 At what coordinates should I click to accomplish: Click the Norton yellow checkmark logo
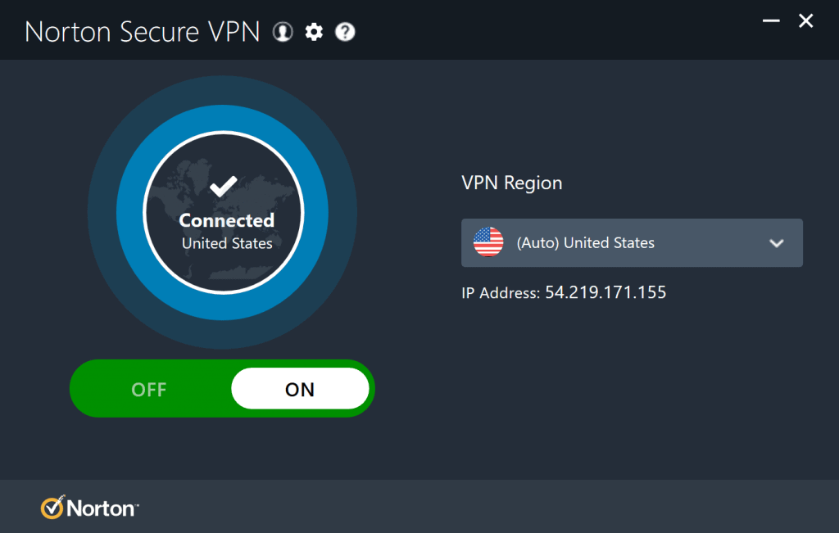point(52,508)
